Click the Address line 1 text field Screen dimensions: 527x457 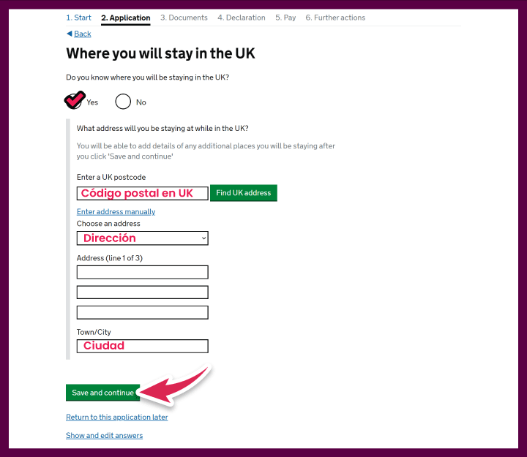(143, 272)
